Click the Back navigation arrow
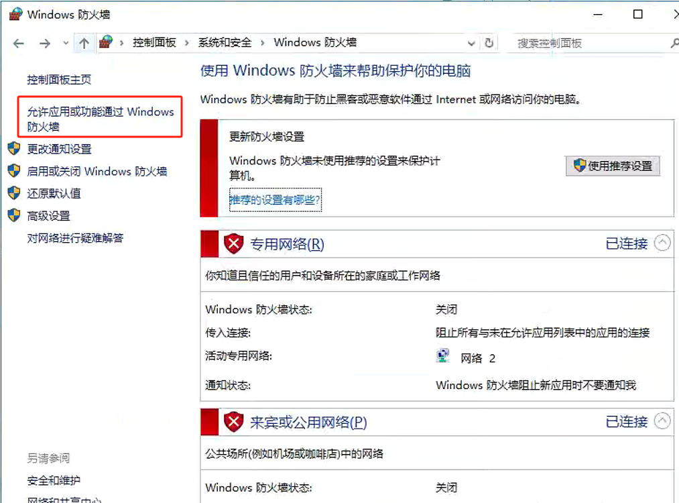 pyautogui.click(x=19, y=44)
